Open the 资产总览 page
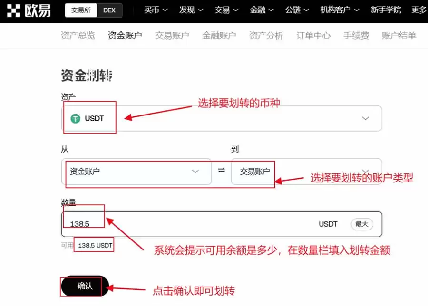Viewport: 428px width, 306px height. tap(78, 35)
